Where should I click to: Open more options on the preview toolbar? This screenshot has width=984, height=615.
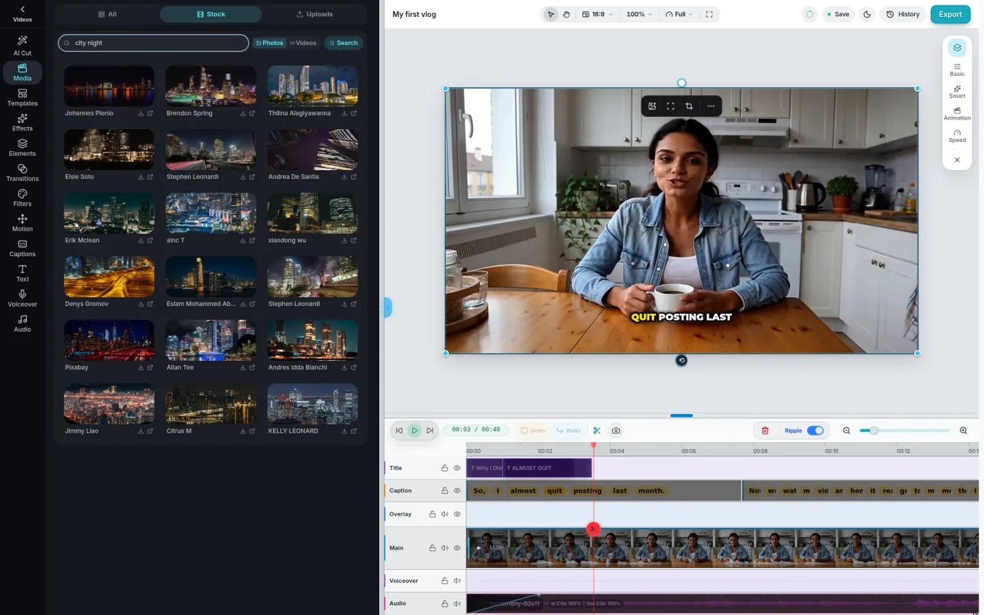click(x=711, y=106)
